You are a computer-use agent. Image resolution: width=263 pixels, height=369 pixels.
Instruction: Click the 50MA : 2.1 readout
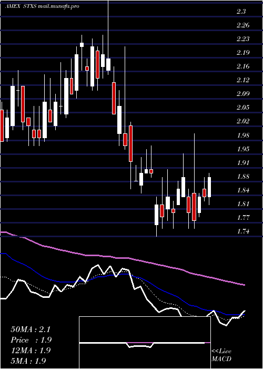31,329
